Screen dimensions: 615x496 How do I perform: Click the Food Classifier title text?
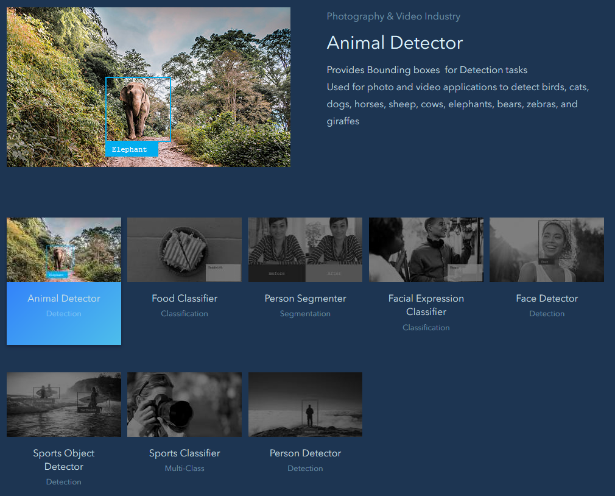(x=184, y=299)
